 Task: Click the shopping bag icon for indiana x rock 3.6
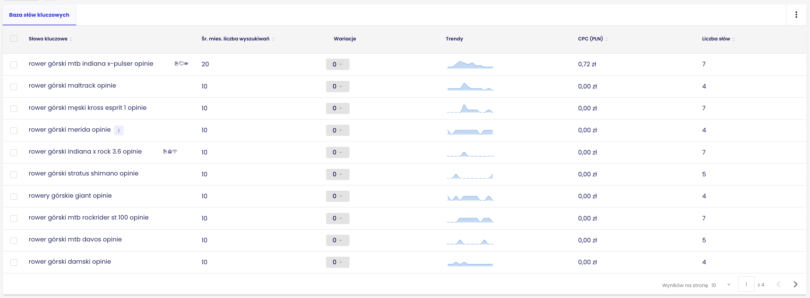tap(170, 151)
